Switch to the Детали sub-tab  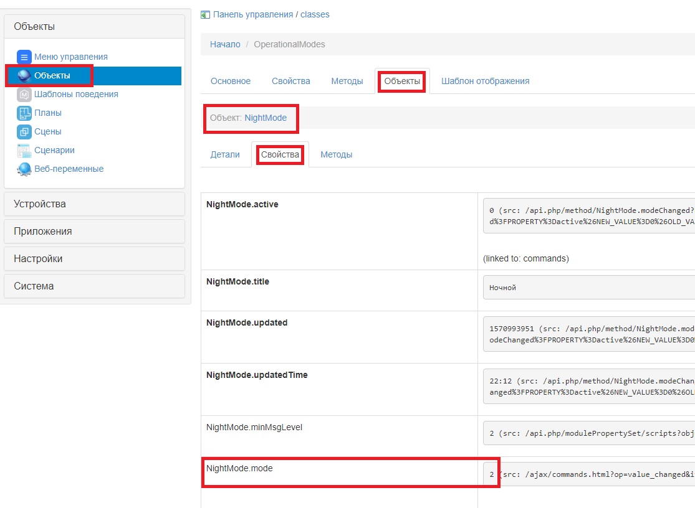pyautogui.click(x=224, y=154)
